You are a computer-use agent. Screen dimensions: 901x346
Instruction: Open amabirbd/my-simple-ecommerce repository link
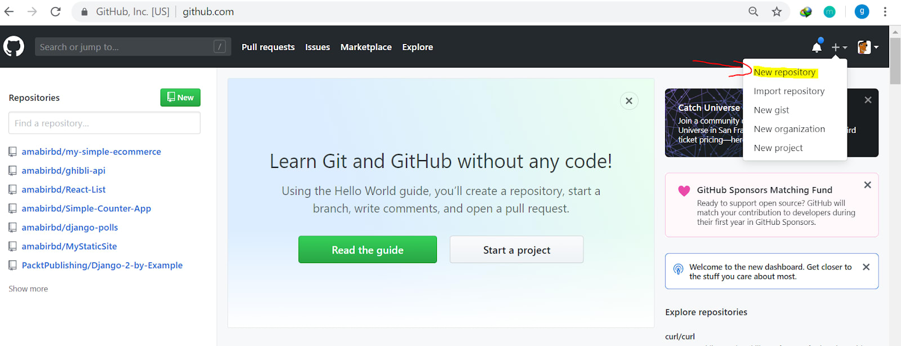coord(91,152)
